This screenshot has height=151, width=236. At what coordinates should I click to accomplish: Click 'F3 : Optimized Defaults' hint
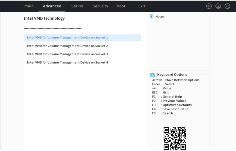172,105
